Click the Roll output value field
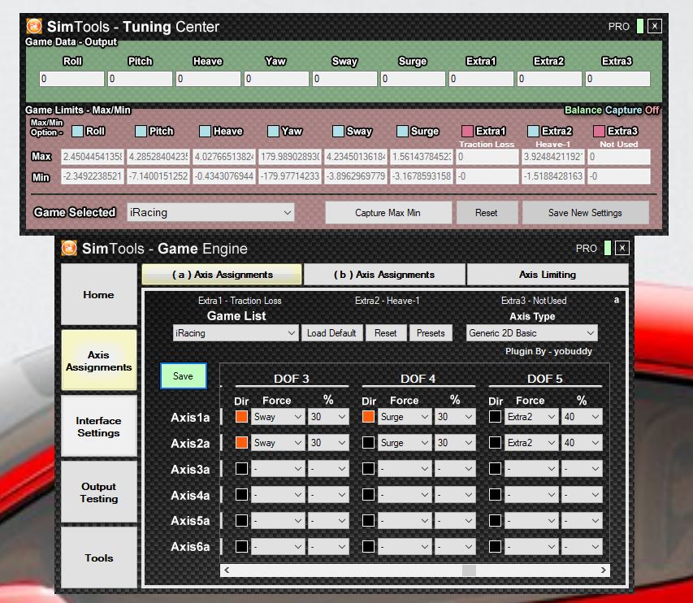The height and width of the screenshot is (603, 693). tap(71, 79)
